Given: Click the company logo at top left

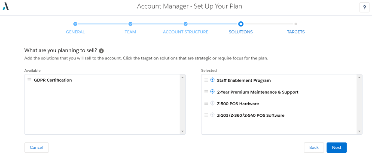Looking at the screenshot, I should (6, 6).
